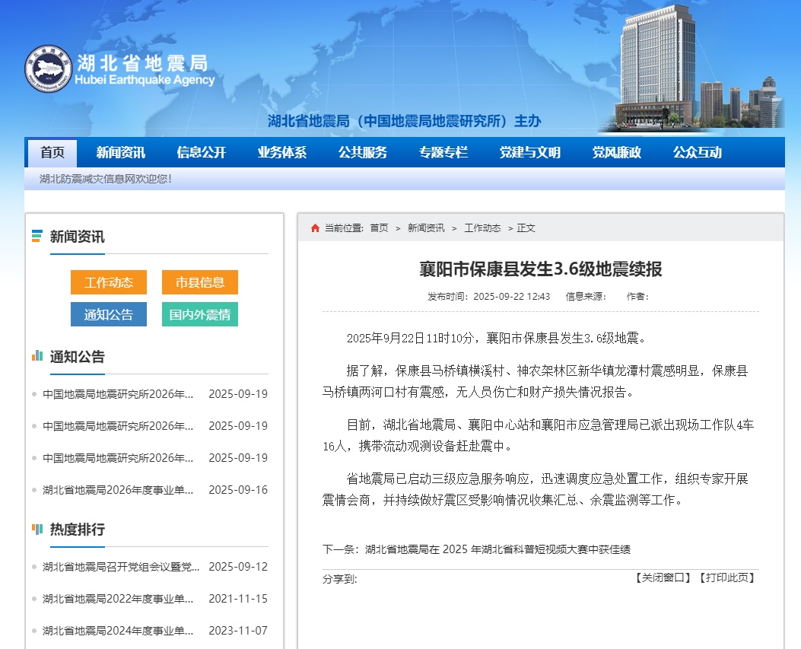Click the Hubei Earthquake Agency round logo
801x649 pixels.
(49, 69)
